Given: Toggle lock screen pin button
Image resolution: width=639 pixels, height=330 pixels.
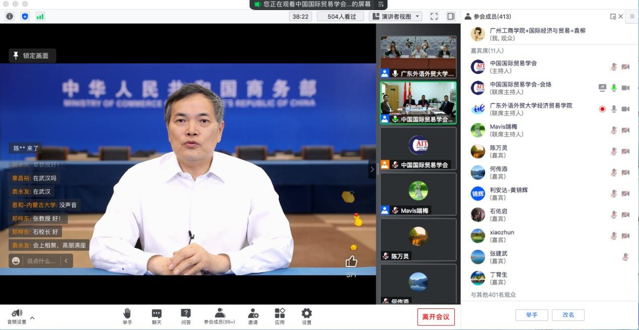Looking at the screenshot, I should point(32,55).
